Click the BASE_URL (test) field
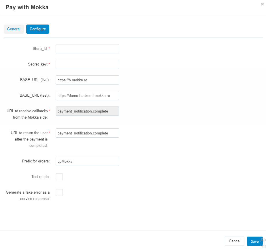 coord(87,96)
